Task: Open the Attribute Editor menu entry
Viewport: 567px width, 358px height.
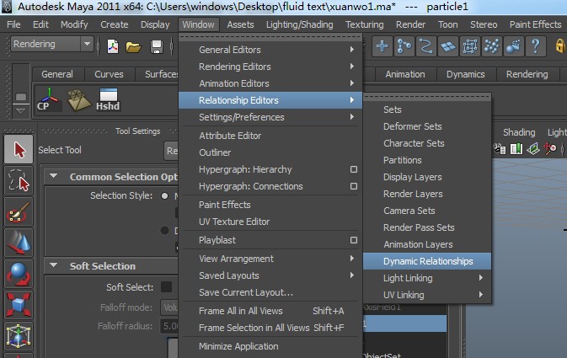Action: tap(270, 136)
